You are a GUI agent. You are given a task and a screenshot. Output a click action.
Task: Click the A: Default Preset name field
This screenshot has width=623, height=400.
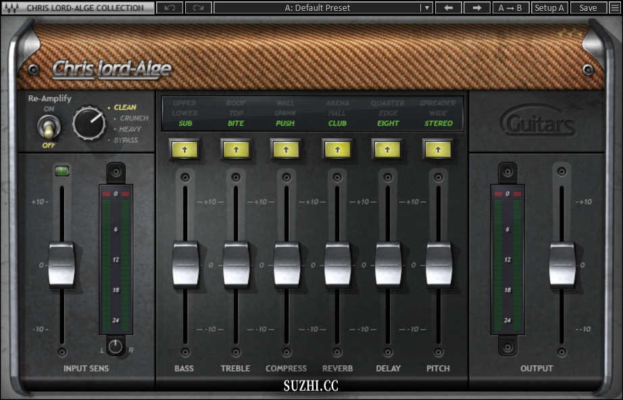[318, 8]
